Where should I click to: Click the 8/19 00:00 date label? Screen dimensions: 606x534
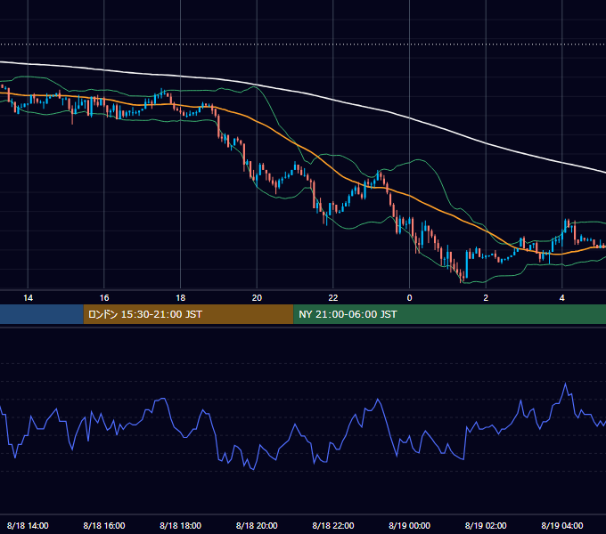tap(410, 525)
